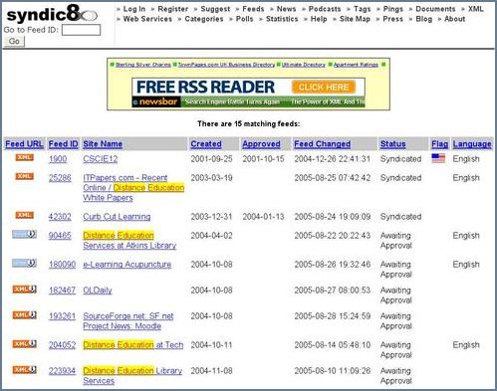
Task: Sort by the Feed ID column header
Action: (63, 144)
